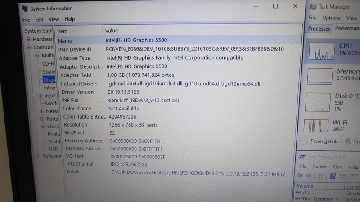Select the Problem Devices tree item
This screenshot has height=202, width=360.
click(54, 141)
